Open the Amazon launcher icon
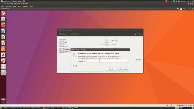This screenshot has height=109, width=194. 3,55
